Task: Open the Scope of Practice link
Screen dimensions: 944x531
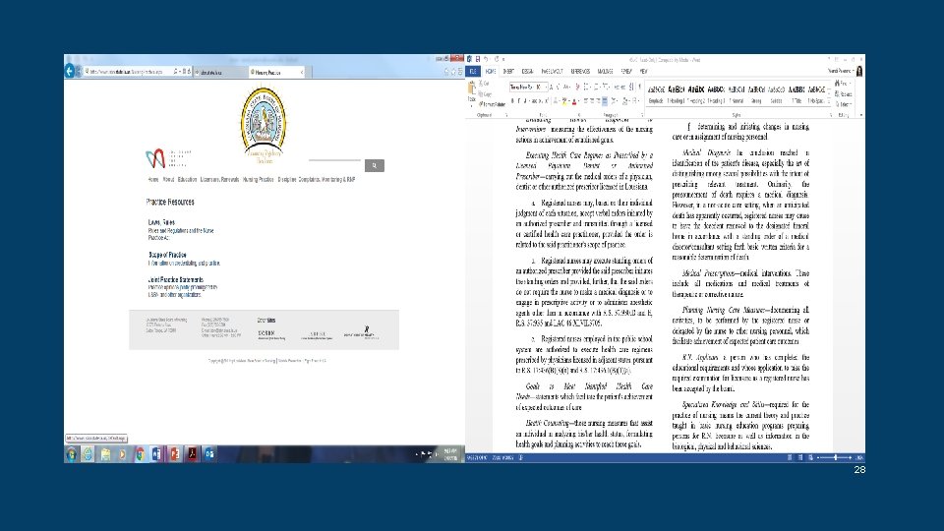Action: 167,255
